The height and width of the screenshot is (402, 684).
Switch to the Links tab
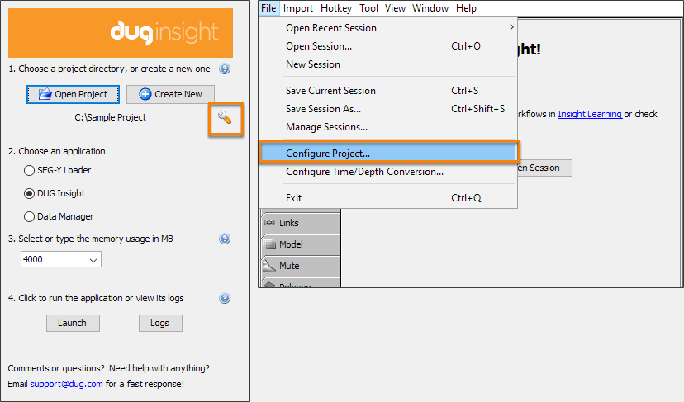pos(301,223)
